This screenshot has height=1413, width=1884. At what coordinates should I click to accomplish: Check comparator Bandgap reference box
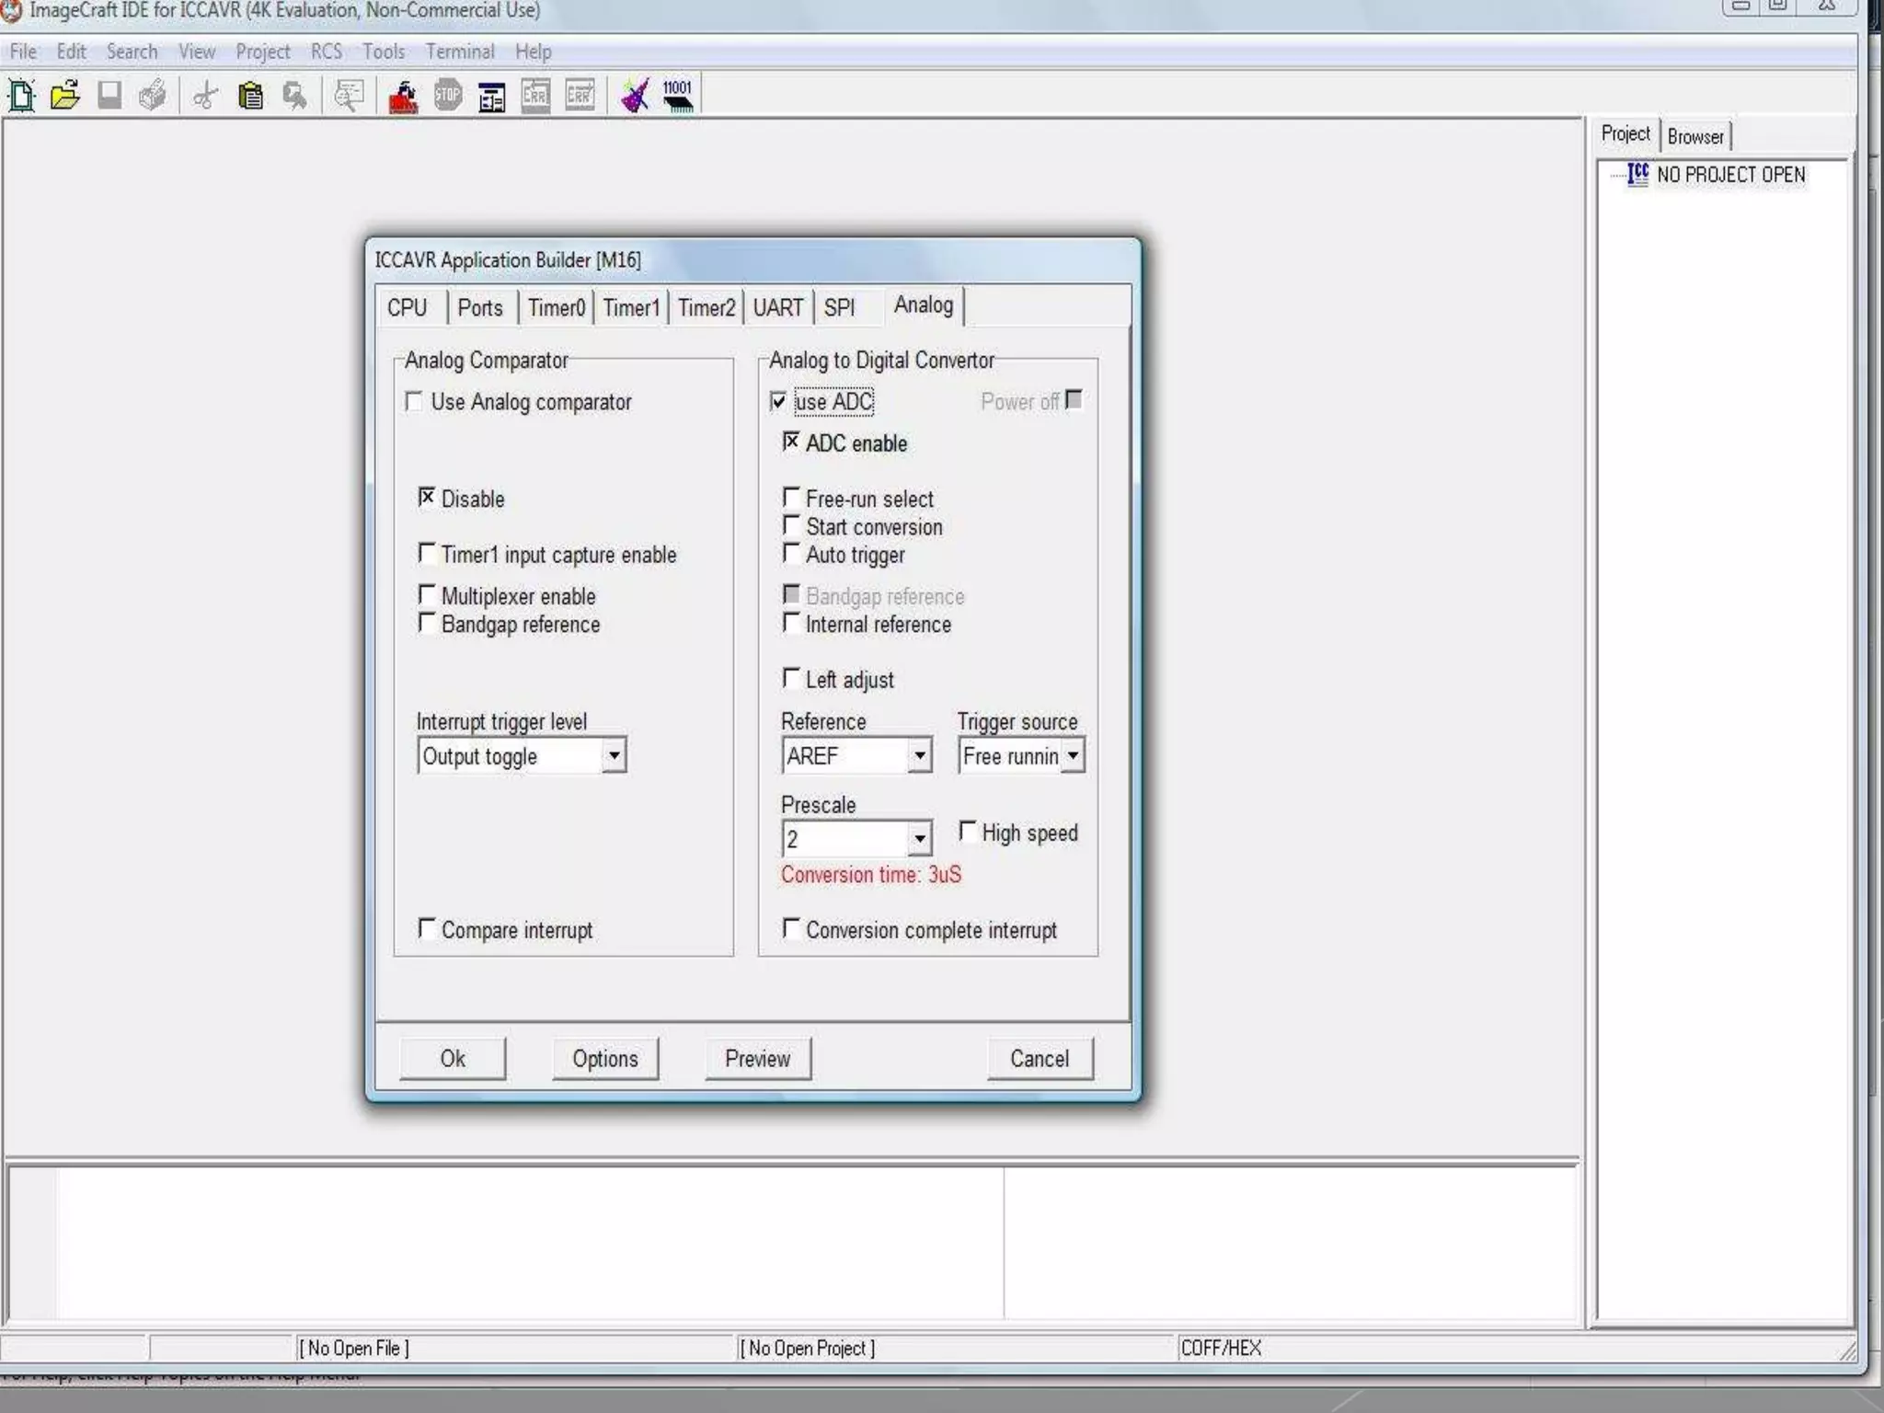click(427, 623)
